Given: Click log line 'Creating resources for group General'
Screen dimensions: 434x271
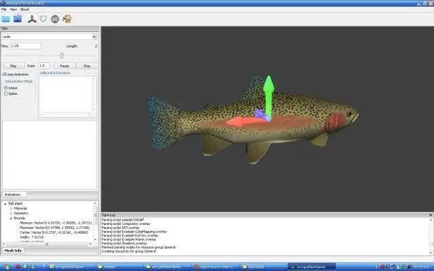Looking at the screenshot, I should click(129, 251).
